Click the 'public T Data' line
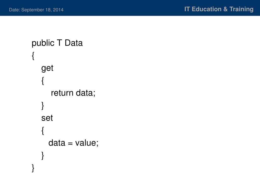The height and width of the screenshot is (195, 260). [x=57, y=43]
